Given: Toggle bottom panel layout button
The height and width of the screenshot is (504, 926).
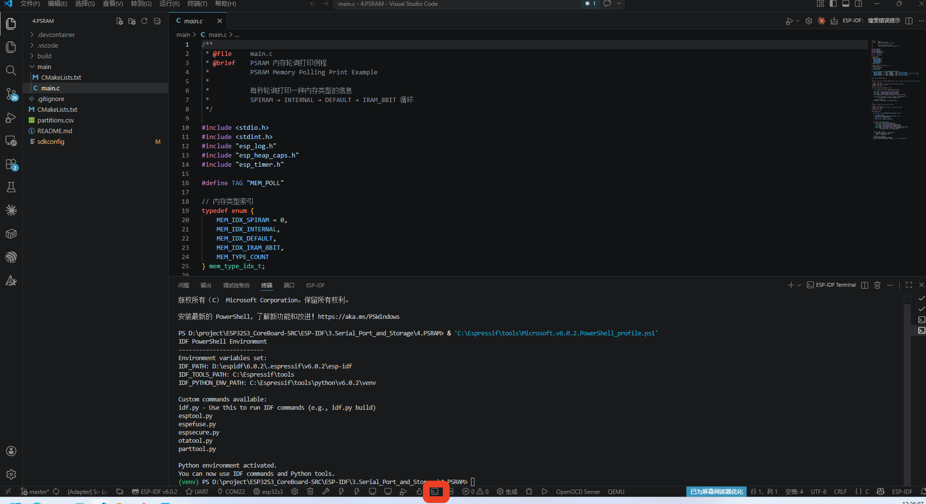Looking at the screenshot, I should [x=846, y=3].
